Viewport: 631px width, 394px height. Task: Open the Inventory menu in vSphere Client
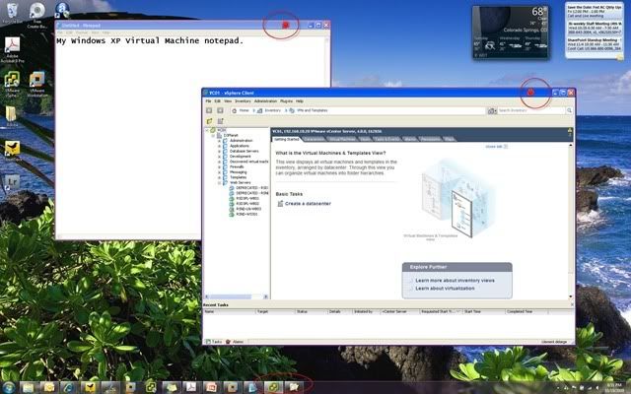pos(243,101)
